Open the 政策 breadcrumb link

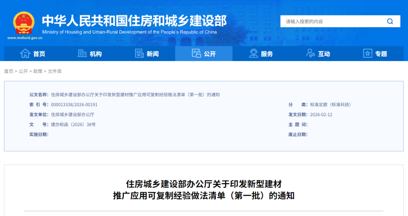click(38, 71)
